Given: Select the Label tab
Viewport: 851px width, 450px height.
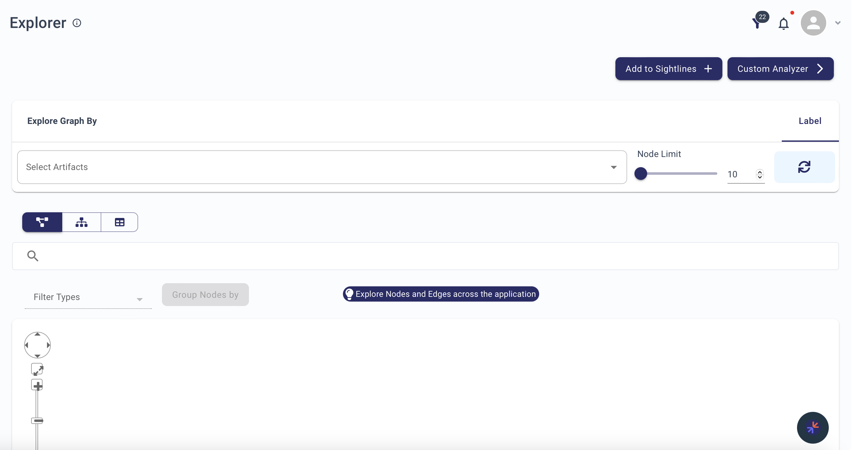Looking at the screenshot, I should [x=810, y=121].
